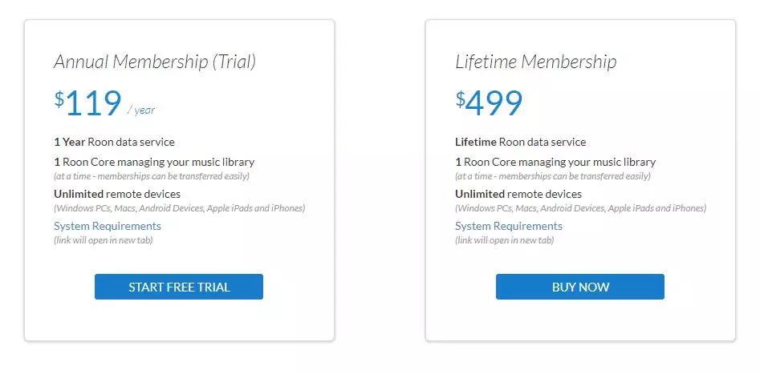Image resolution: width=760 pixels, height=374 pixels.
Task: Click the Annual Membership (Trial) heading
Action: [x=155, y=62]
